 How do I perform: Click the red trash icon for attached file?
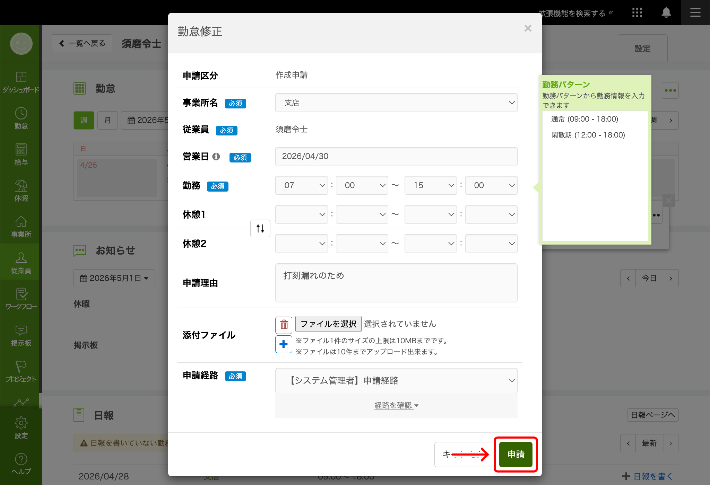pyautogui.click(x=284, y=325)
